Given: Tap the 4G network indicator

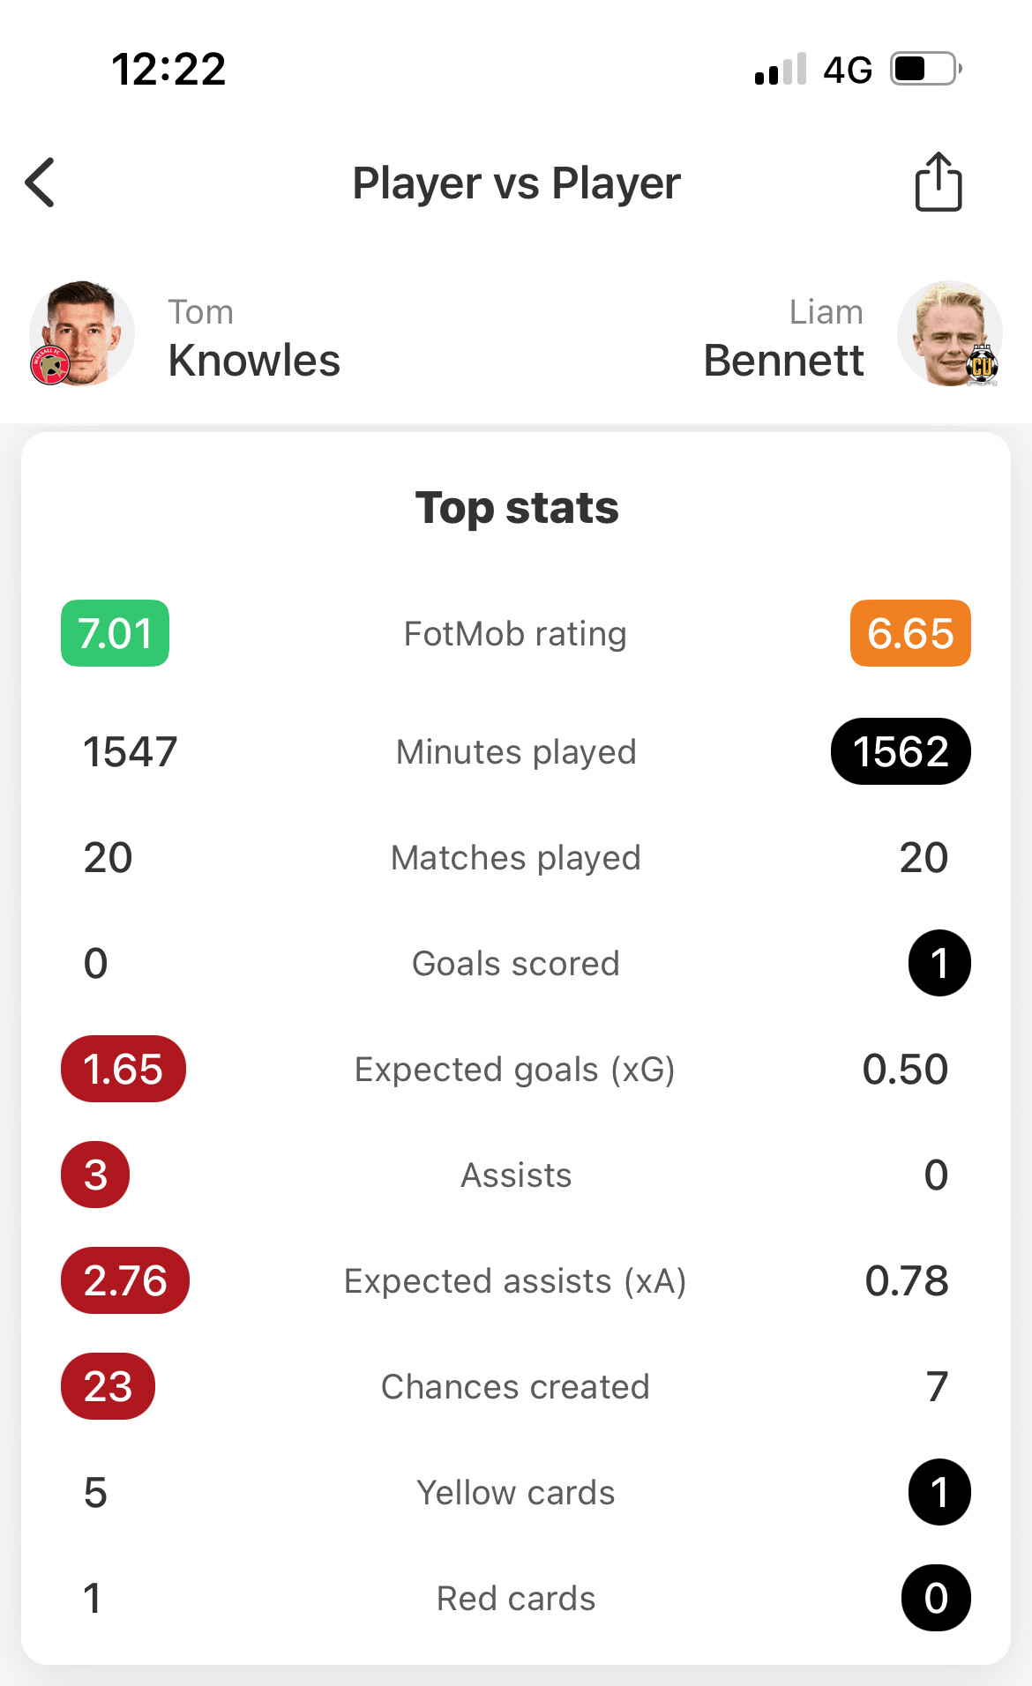Looking at the screenshot, I should click(848, 70).
